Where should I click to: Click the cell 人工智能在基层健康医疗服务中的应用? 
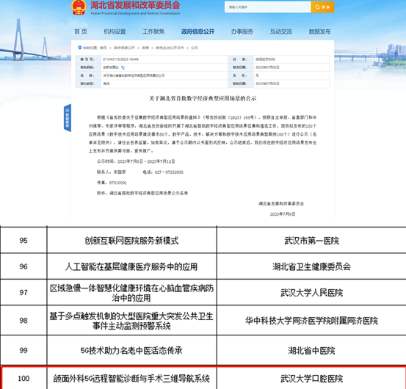(x=131, y=266)
